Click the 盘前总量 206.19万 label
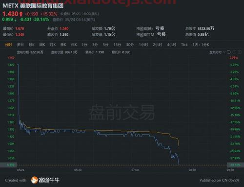The image size is (244, 187). [x=64, y=52]
